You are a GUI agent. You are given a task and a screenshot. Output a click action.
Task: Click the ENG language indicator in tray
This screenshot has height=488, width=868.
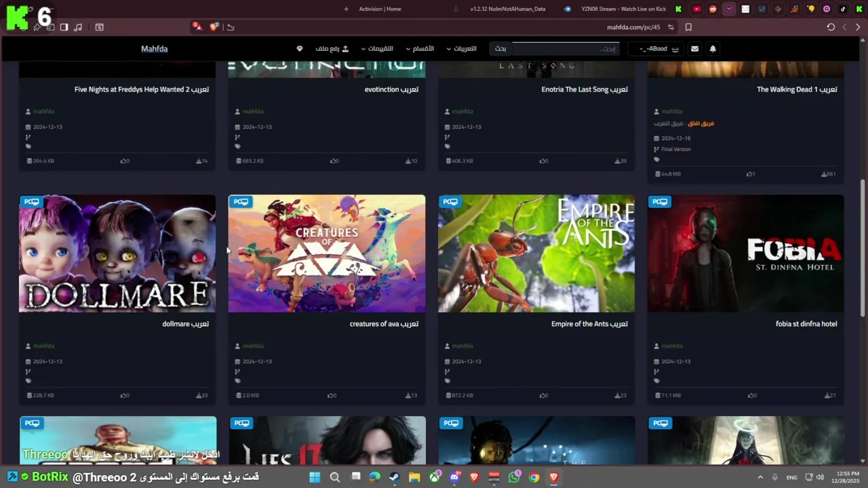pos(791,477)
